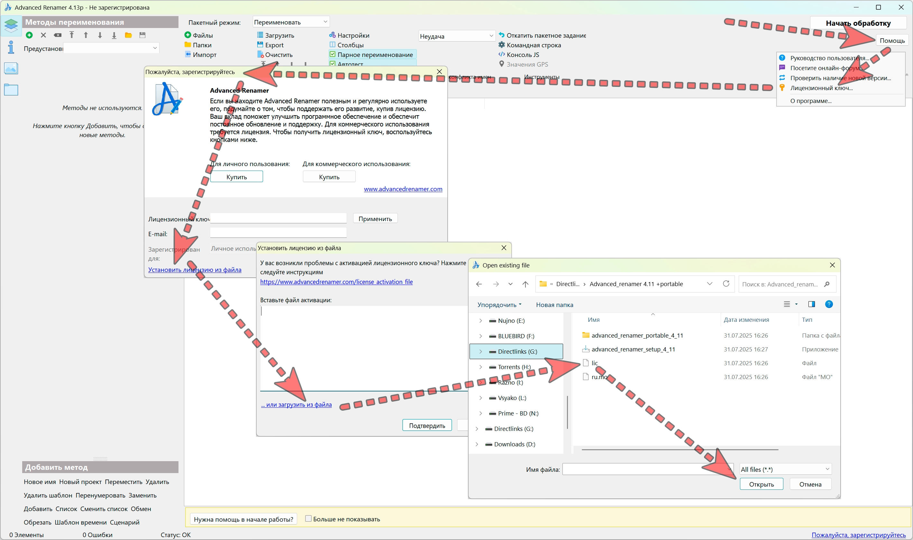The height and width of the screenshot is (540, 913).
Task: Click the save methods floppy disk icon
Action: (x=142, y=35)
